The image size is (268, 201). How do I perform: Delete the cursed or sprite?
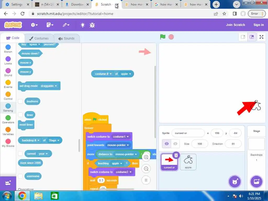(176, 155)
